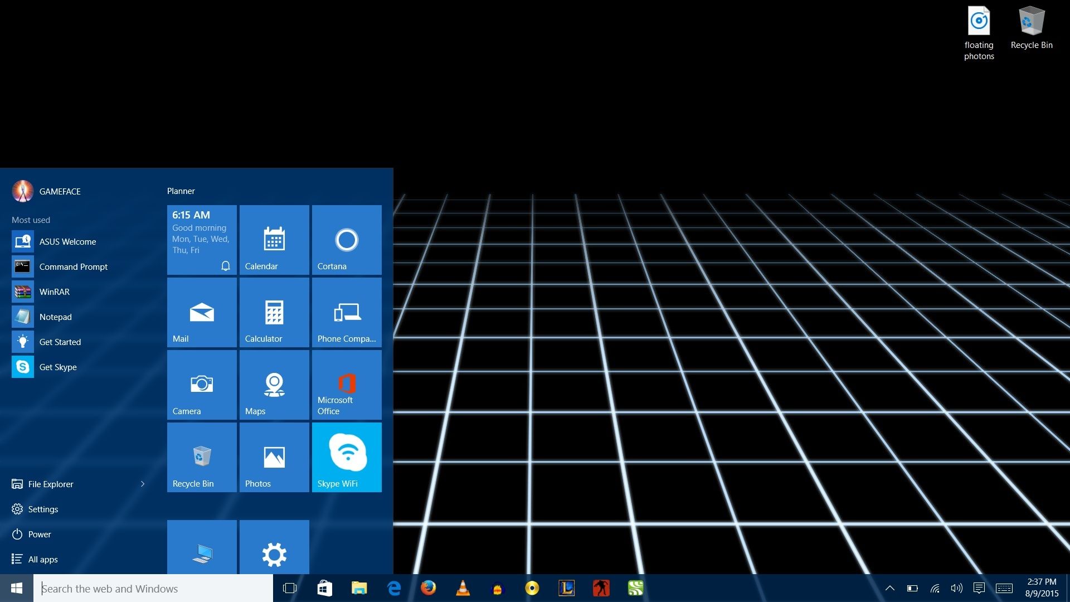Open the Planner section header
The width and height of the screenshot is (1070, 602).
pyautogui.click(x=182, y=191)
